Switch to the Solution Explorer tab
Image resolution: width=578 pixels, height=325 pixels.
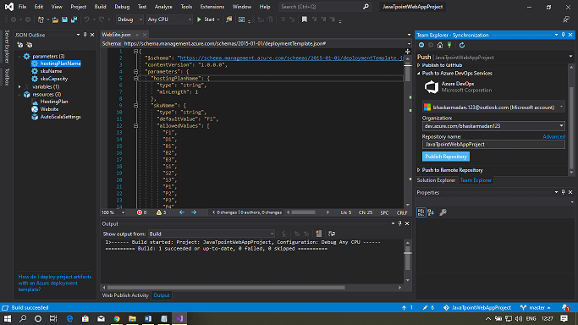click(436, 180)
